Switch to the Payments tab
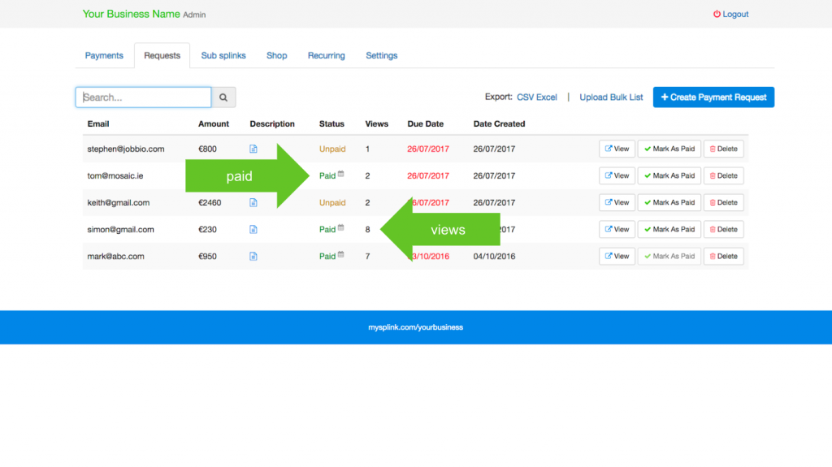832x467 pixels. [104, 56]
